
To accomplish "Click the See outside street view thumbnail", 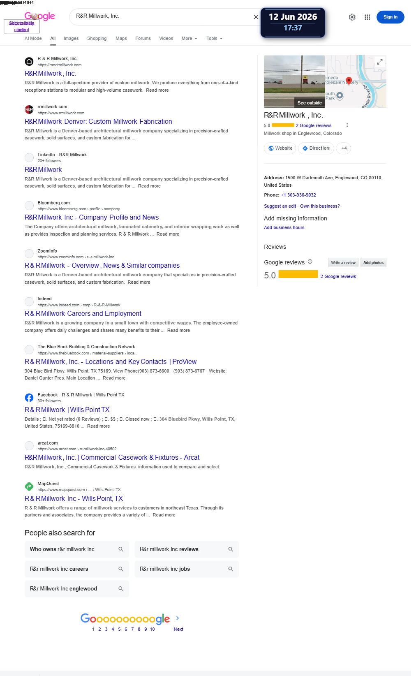I will pyautogui.click(x=294, y=81).
